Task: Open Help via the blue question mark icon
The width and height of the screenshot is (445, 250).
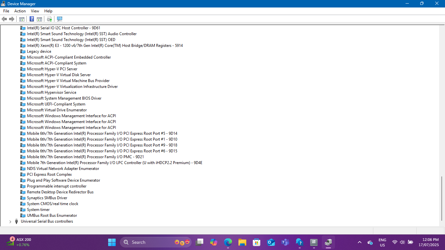Action: [x=32, y=19]
